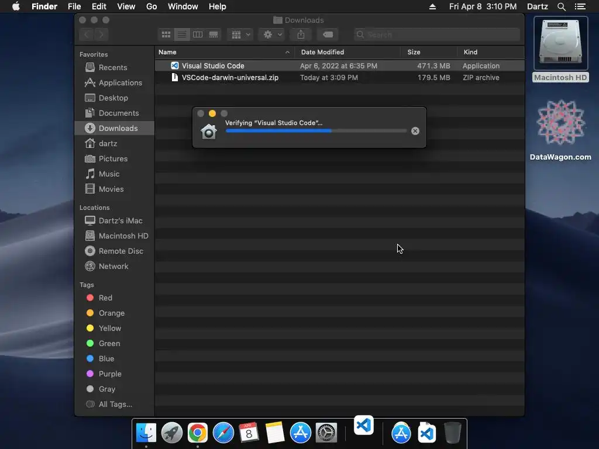Image resolution: width=599 pixels, height=449 pixels.
Task: Open Safari from the Dock
Action: click(x=223, y=433)
